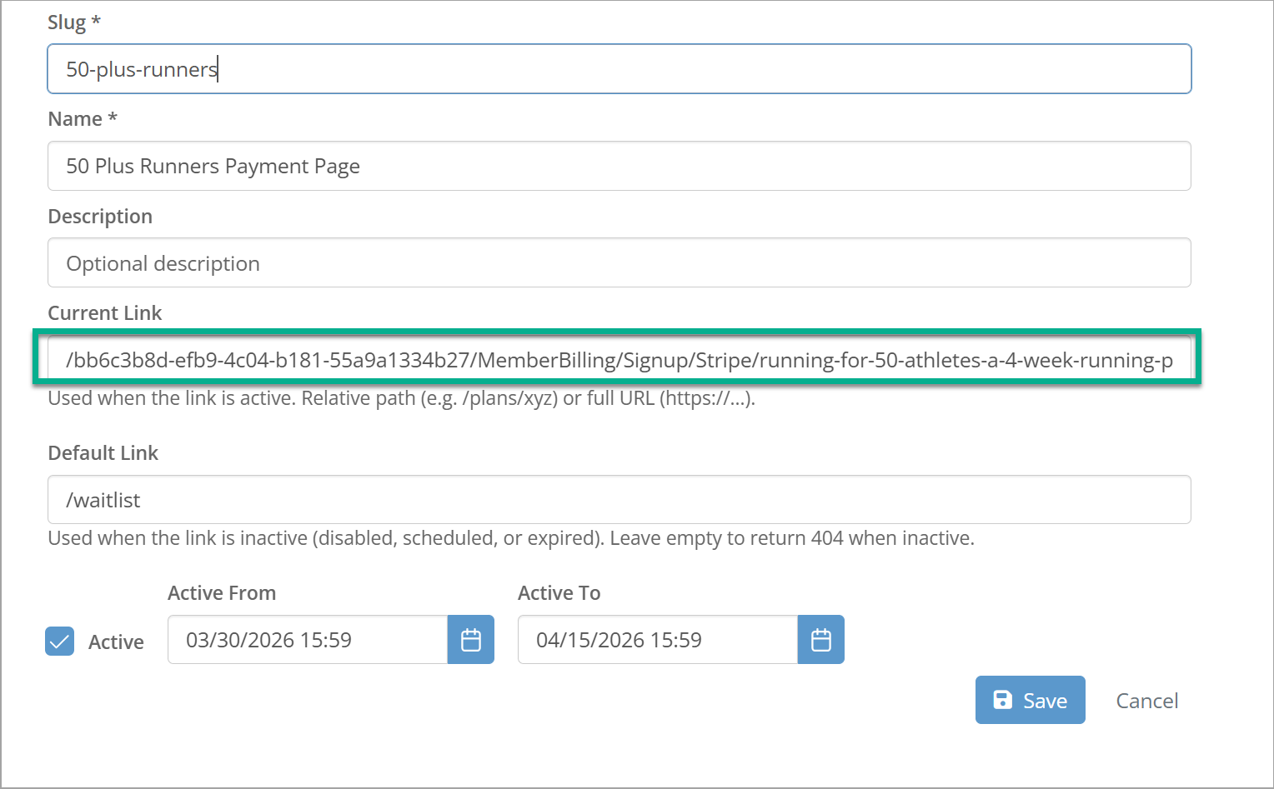Click the Active From date text field
This screenshot has height=789, width=1274.
[x=307, y=640]
